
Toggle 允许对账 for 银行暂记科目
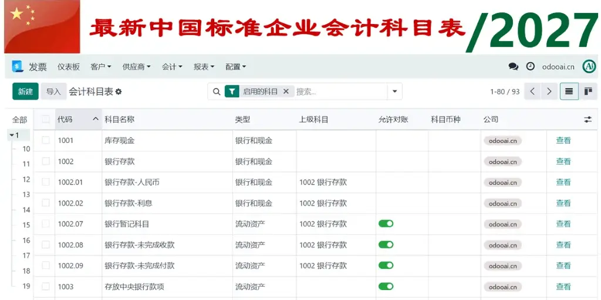[x=386, y=223]
